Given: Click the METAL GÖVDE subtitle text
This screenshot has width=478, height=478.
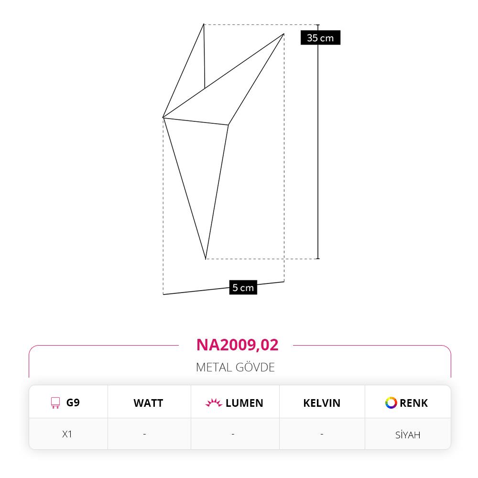Looking at the screenshot, I should point(235,367).
